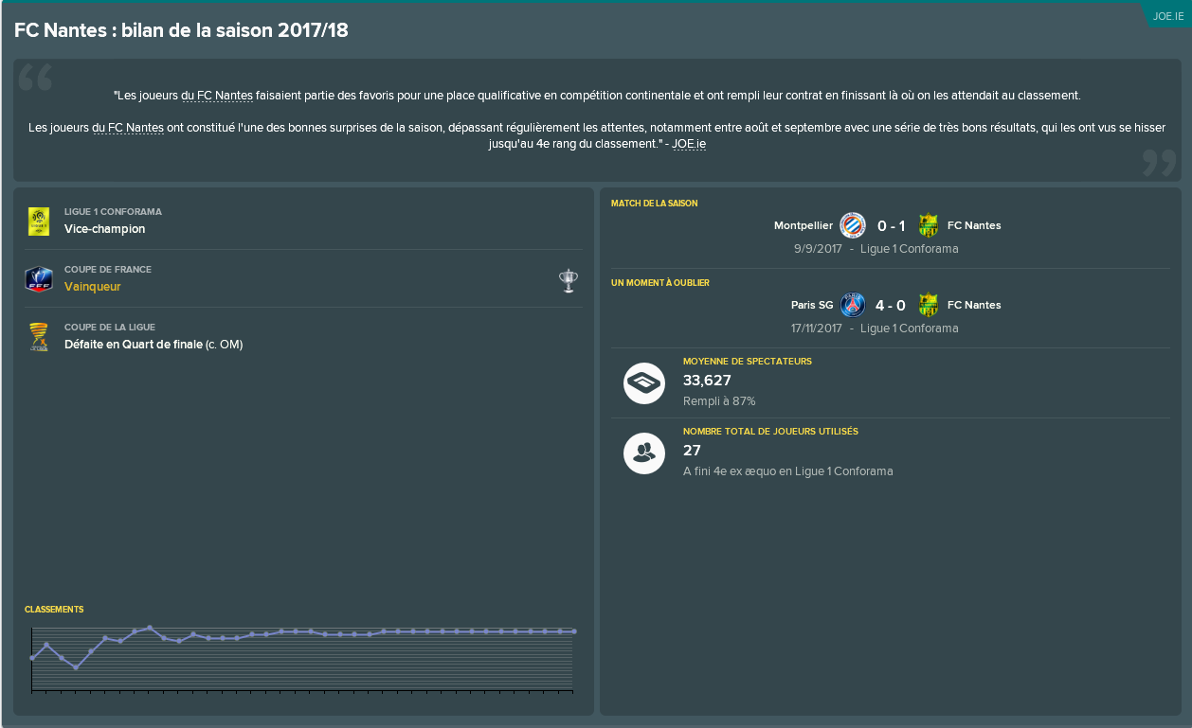Click the Vainqueur cup result text
Image resolution: width=1192 pixels, height=728 pixels.
pyautogui.click(x=93, y=287)
